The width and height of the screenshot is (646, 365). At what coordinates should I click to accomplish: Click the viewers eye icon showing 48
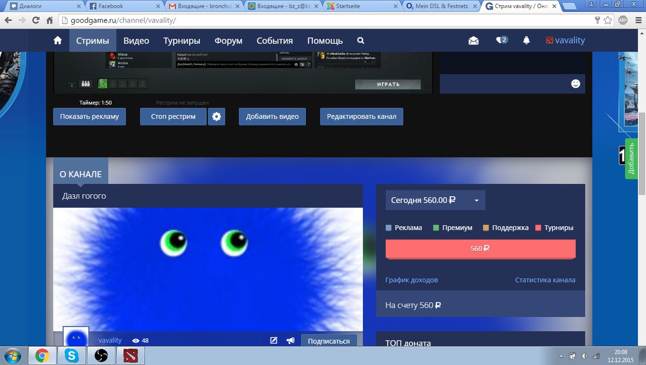135,341
